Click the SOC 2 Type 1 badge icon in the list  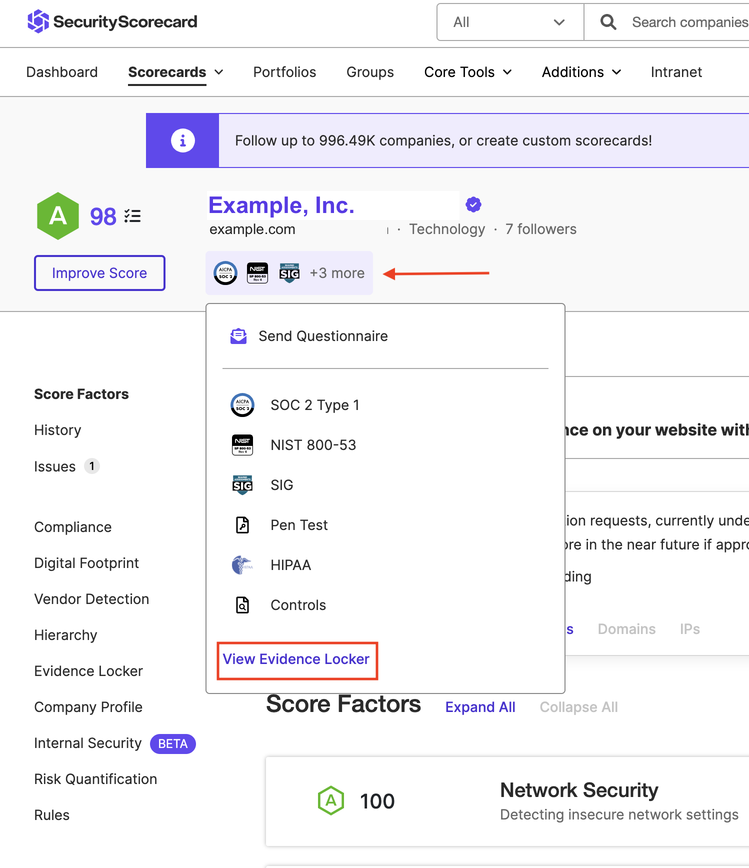[242, 405]
